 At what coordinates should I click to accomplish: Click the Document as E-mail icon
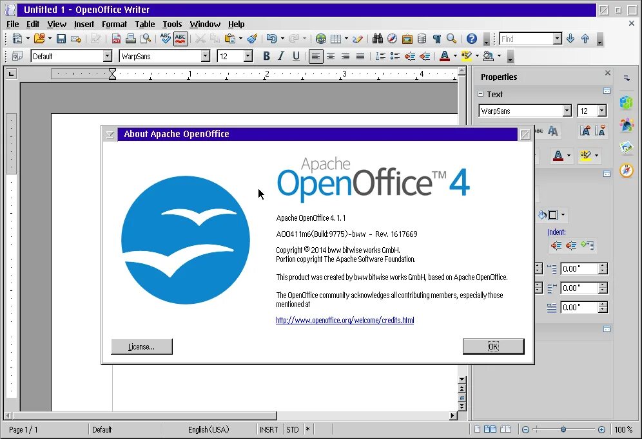click(76, 39)
